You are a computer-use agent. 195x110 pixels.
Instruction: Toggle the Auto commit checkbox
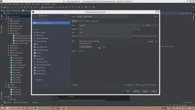[x=137, y=85]
